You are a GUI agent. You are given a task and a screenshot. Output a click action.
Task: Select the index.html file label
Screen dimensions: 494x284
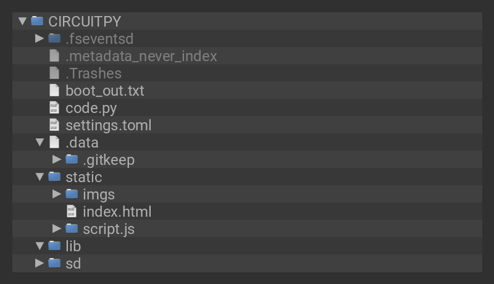tap(117, 212)
